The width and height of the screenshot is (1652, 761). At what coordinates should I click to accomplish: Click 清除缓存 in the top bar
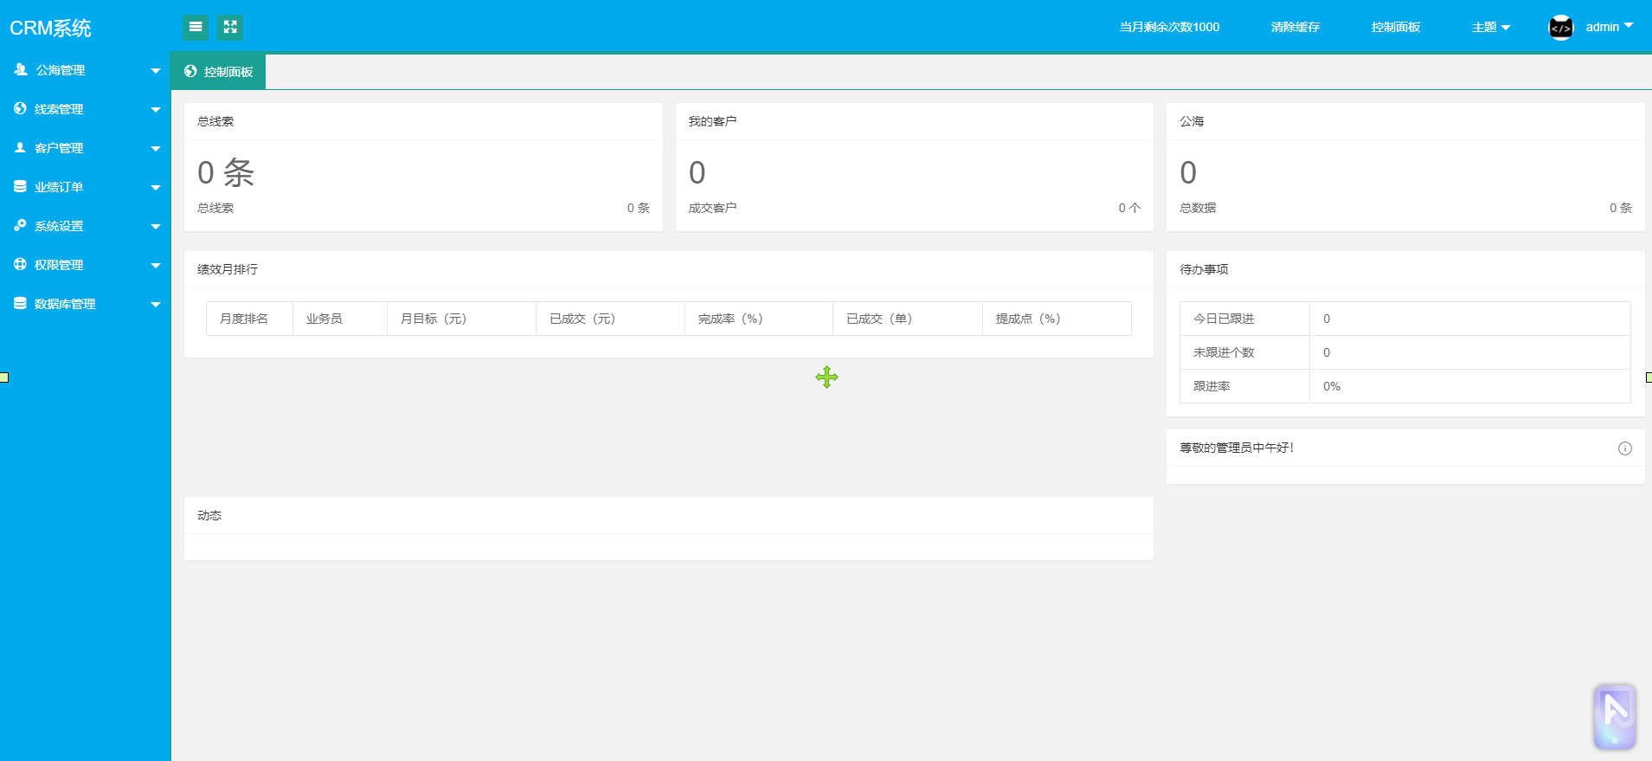click(1295, 28)
